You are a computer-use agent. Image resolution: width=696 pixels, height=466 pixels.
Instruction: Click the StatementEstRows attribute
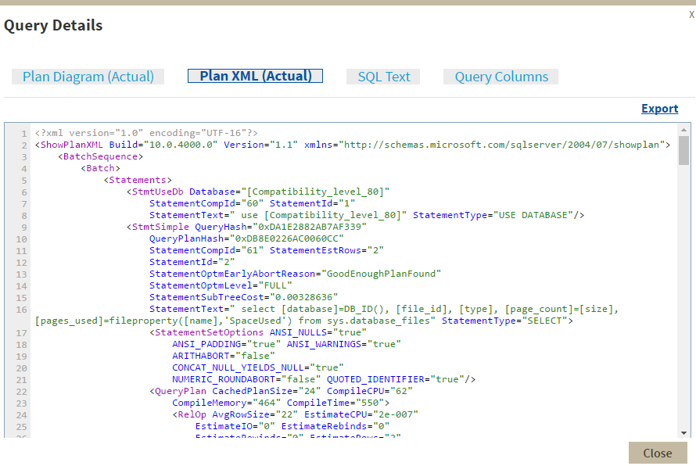click(x=316, y=250)
